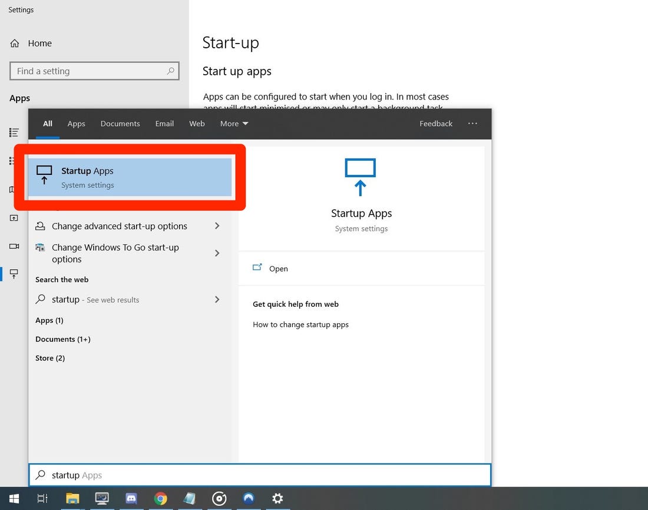The image size is (648, 510).
Task: Open the three-dot options menu in search
Action: tap(472, 124)
